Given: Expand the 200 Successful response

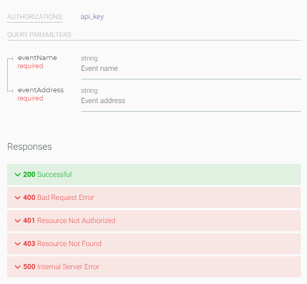Looking at the screenshot, I should tap(154, 174).
